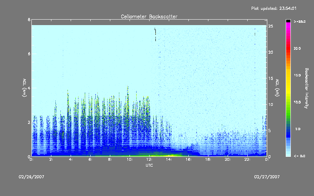Click the '12:' hour tick on UTC axis
This screenshot has height=196, width=314.
(149, 160)
